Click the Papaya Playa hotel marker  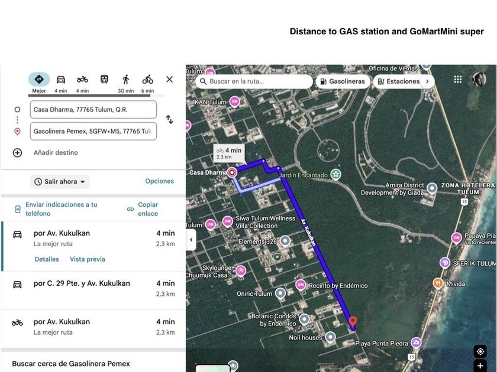point(456,237)
